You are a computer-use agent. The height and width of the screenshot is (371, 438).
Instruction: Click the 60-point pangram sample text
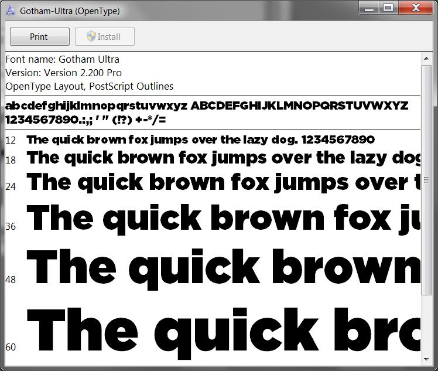(224, 333)
